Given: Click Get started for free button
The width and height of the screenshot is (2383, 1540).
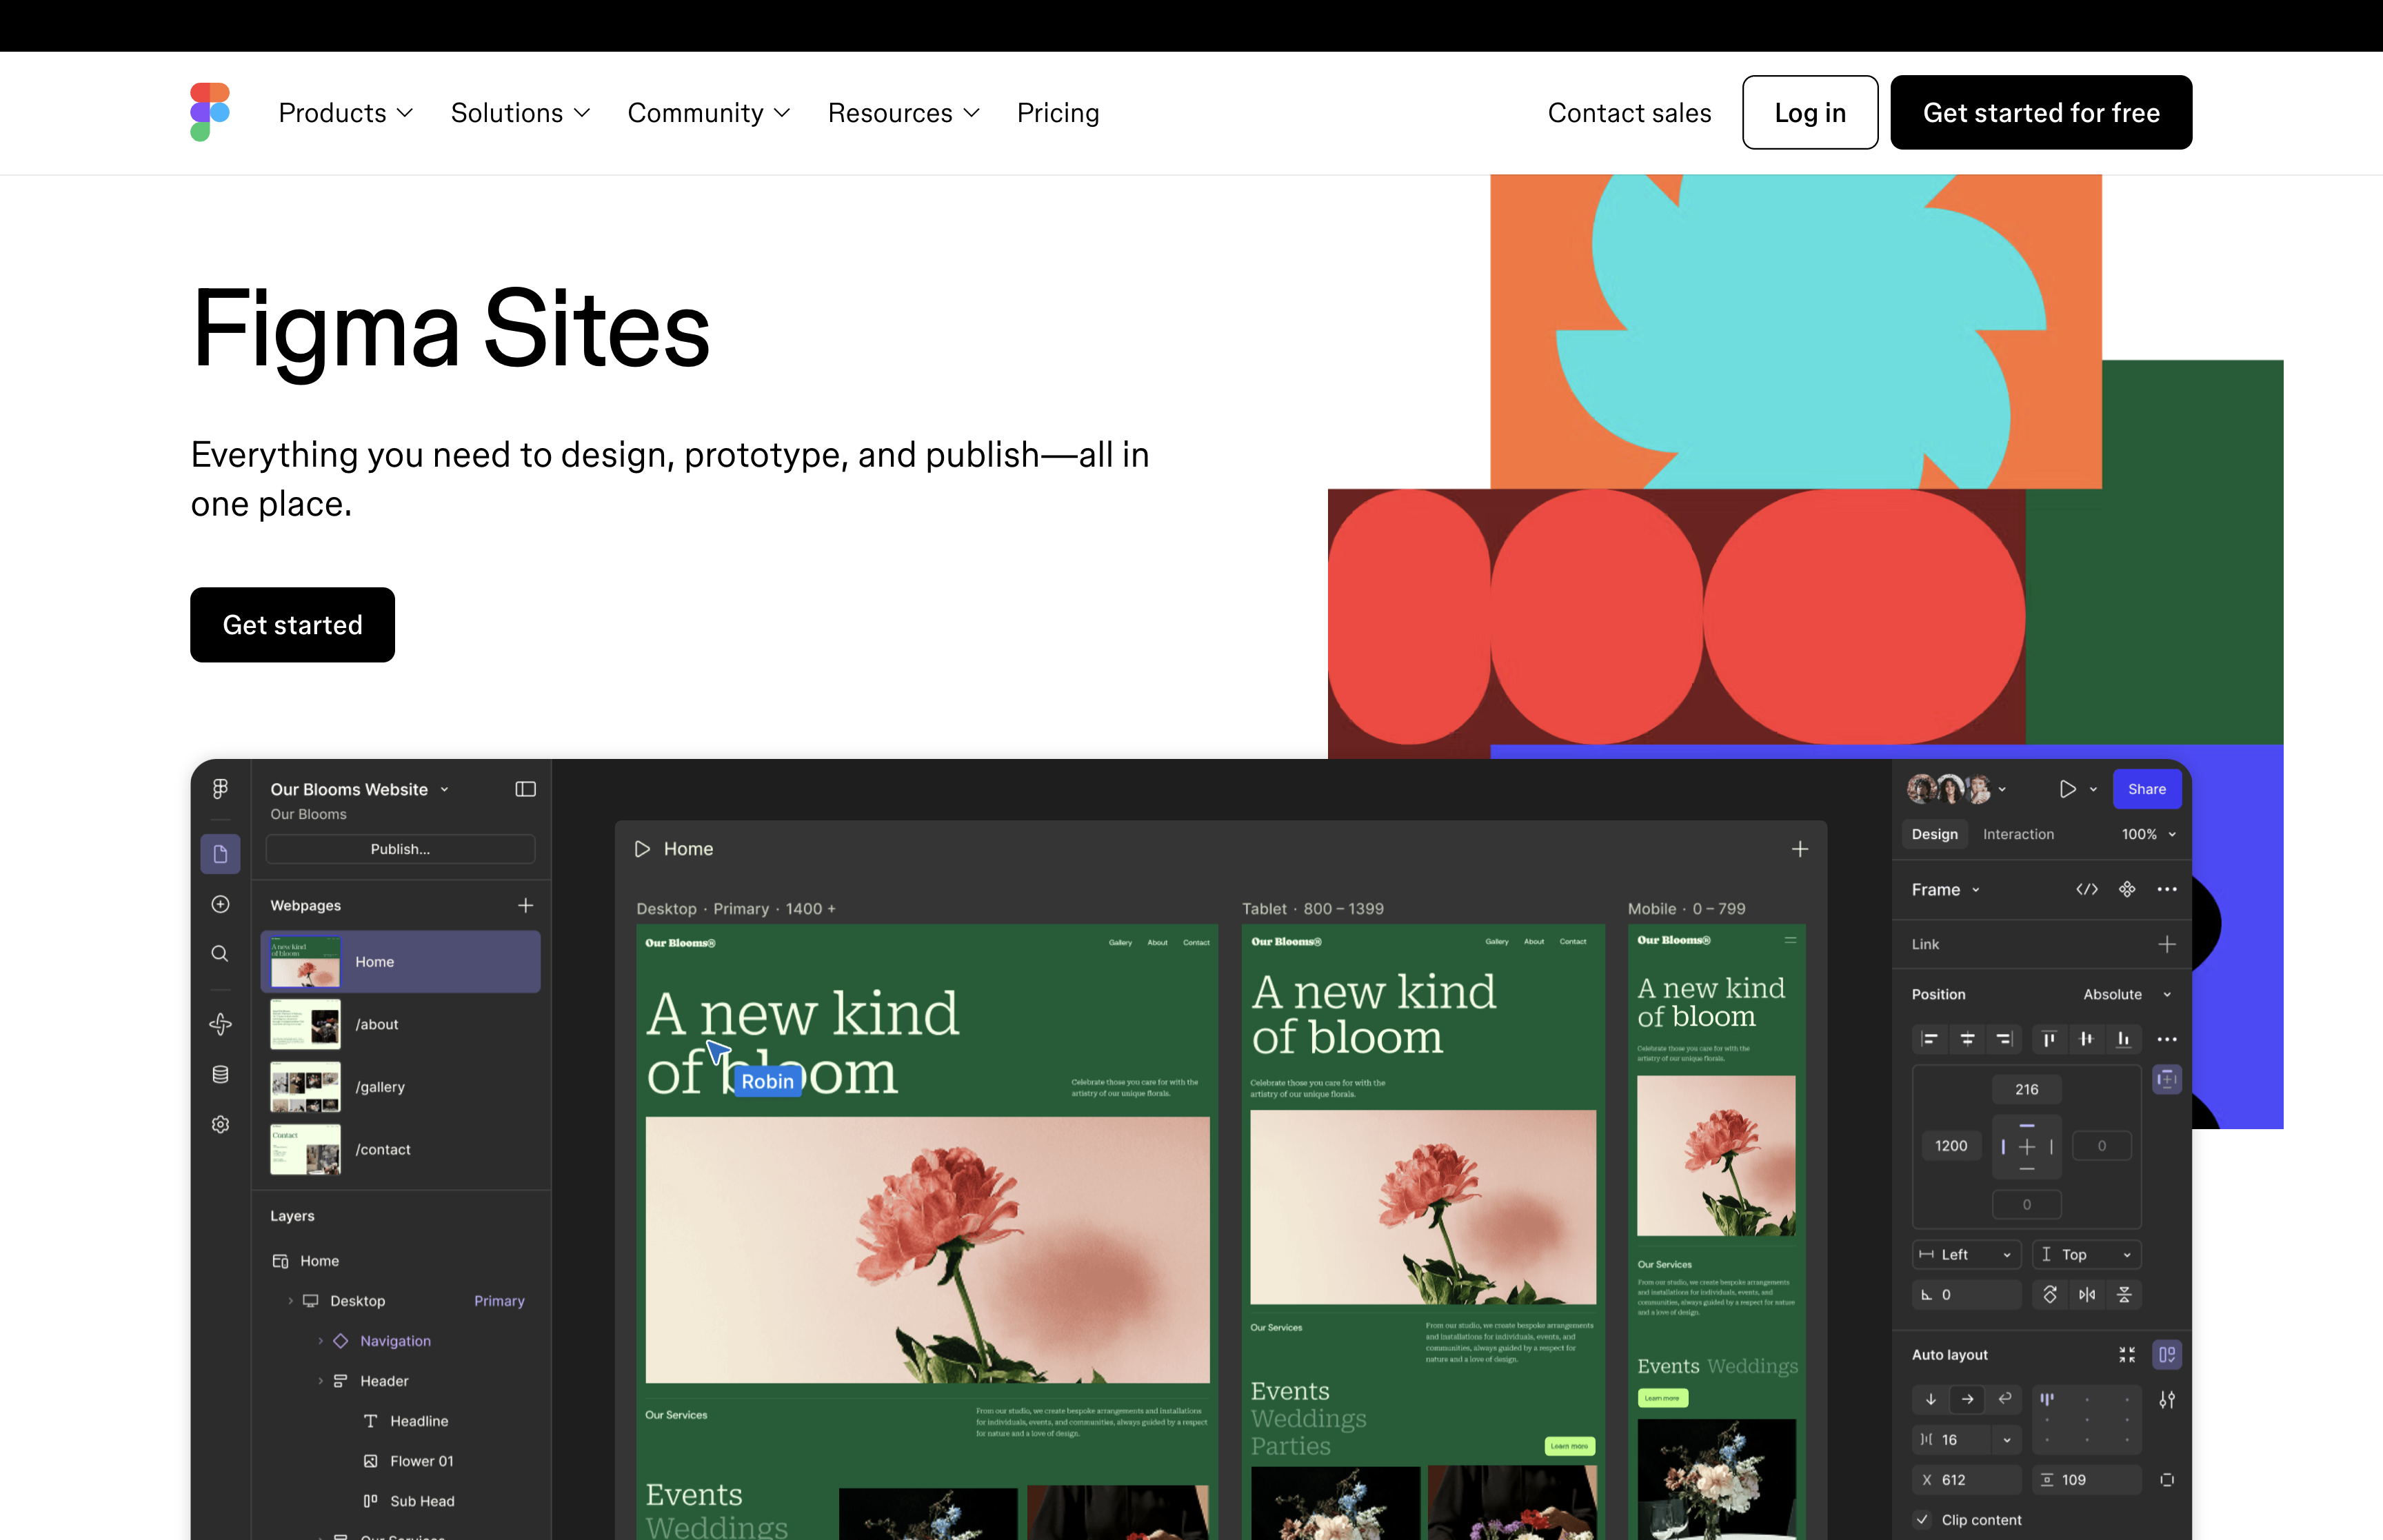Looking at the screenshot, I should [x=2041, y=112].
